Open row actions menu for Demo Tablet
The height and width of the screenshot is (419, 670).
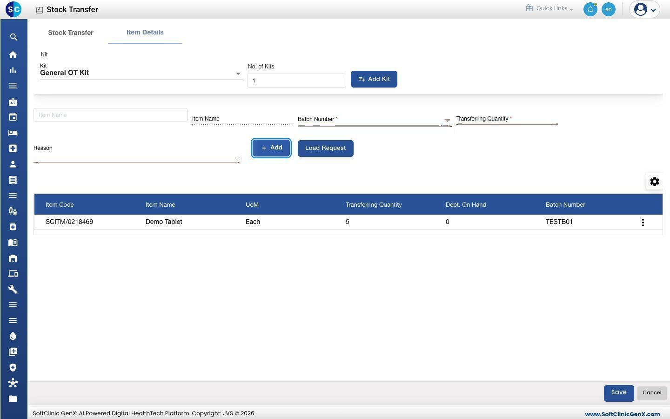point(643,223)
